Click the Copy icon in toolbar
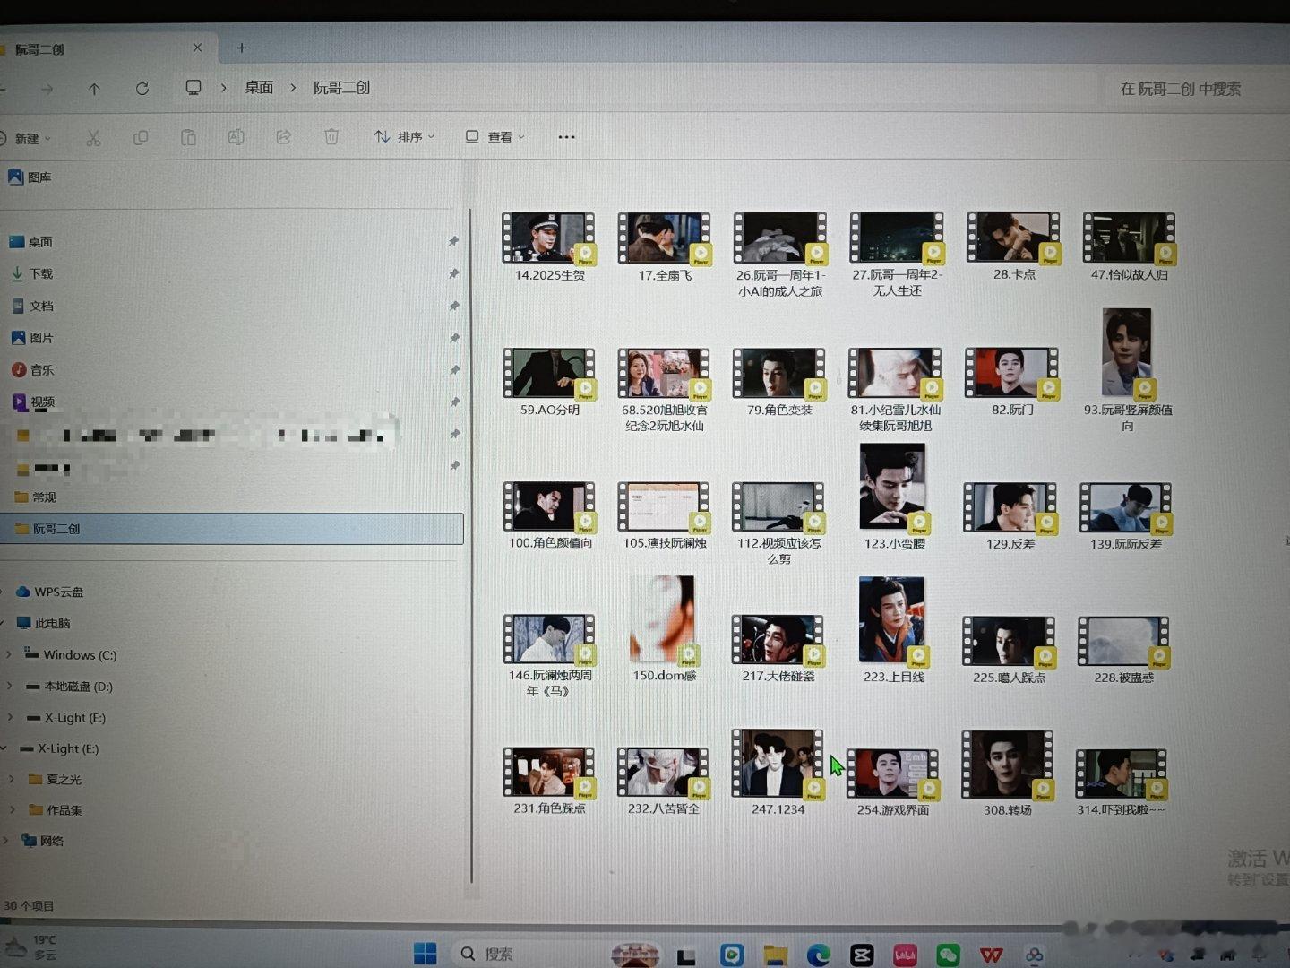1290x968 pixels. click(141, 138)
